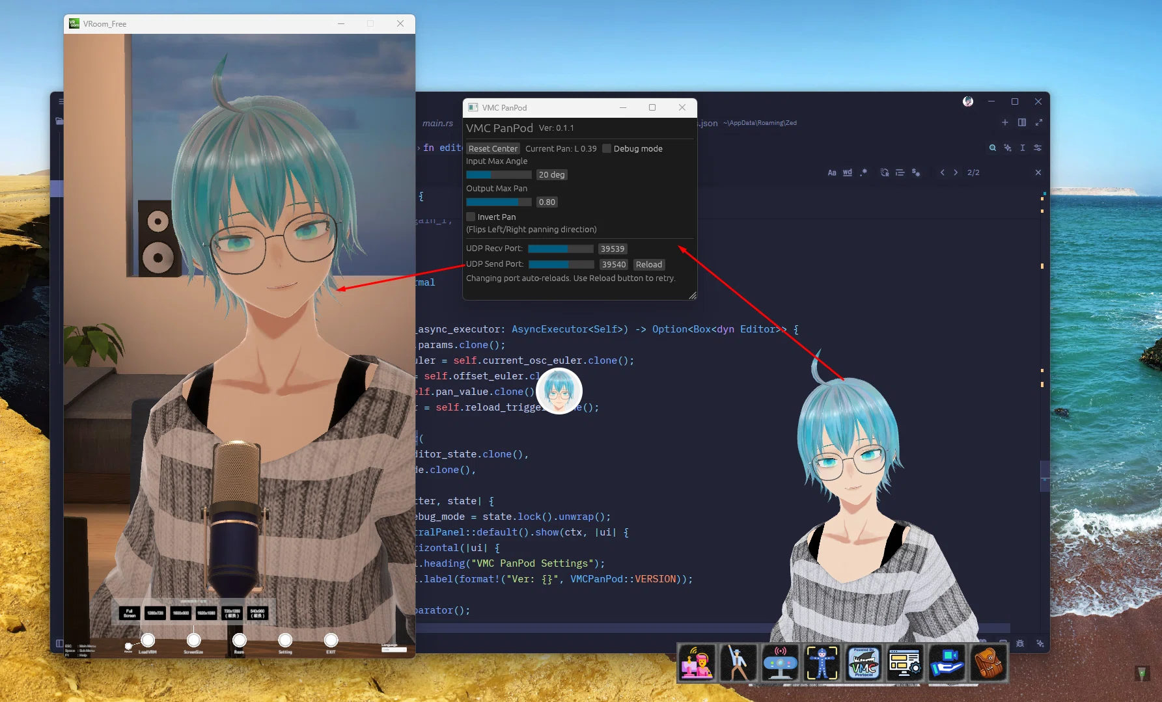Toggle the regex search option
Image resolution: width=1162 pixels, height=702 pixels.
tap(863, 172)
